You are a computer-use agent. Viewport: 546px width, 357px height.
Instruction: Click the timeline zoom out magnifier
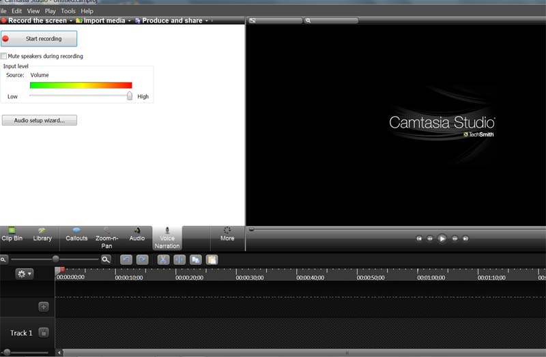tap(3, 259)
